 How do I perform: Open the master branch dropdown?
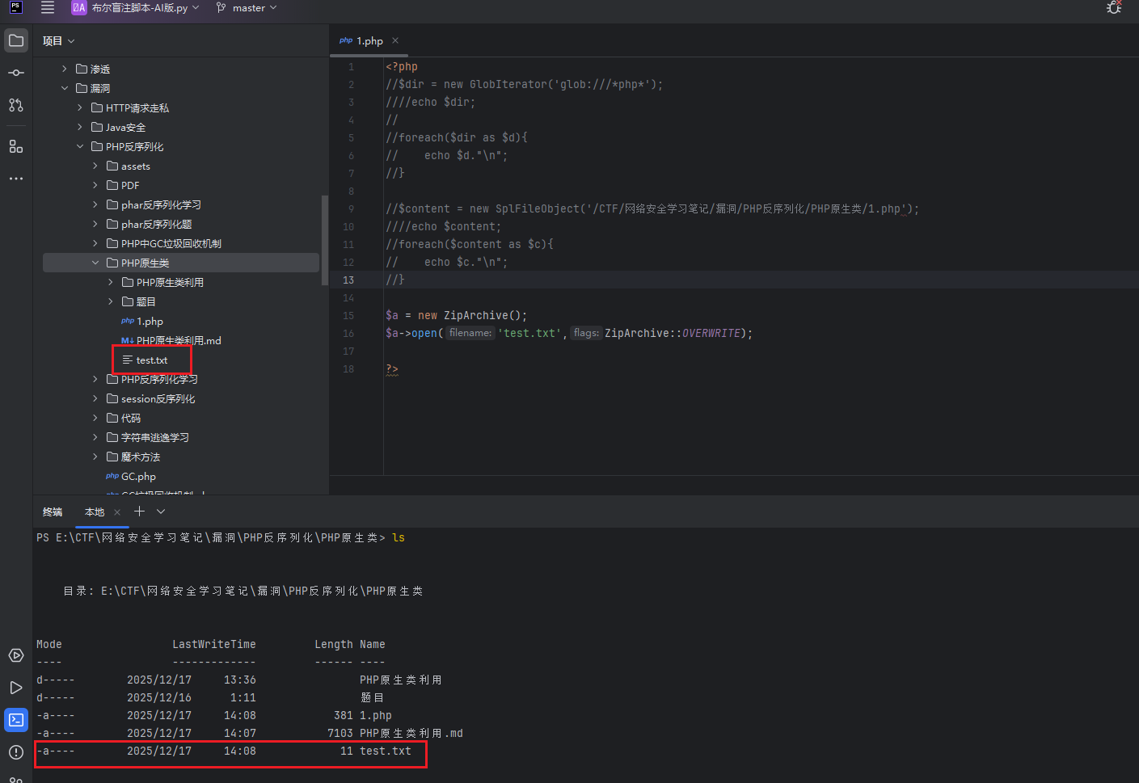pos(247,8)
